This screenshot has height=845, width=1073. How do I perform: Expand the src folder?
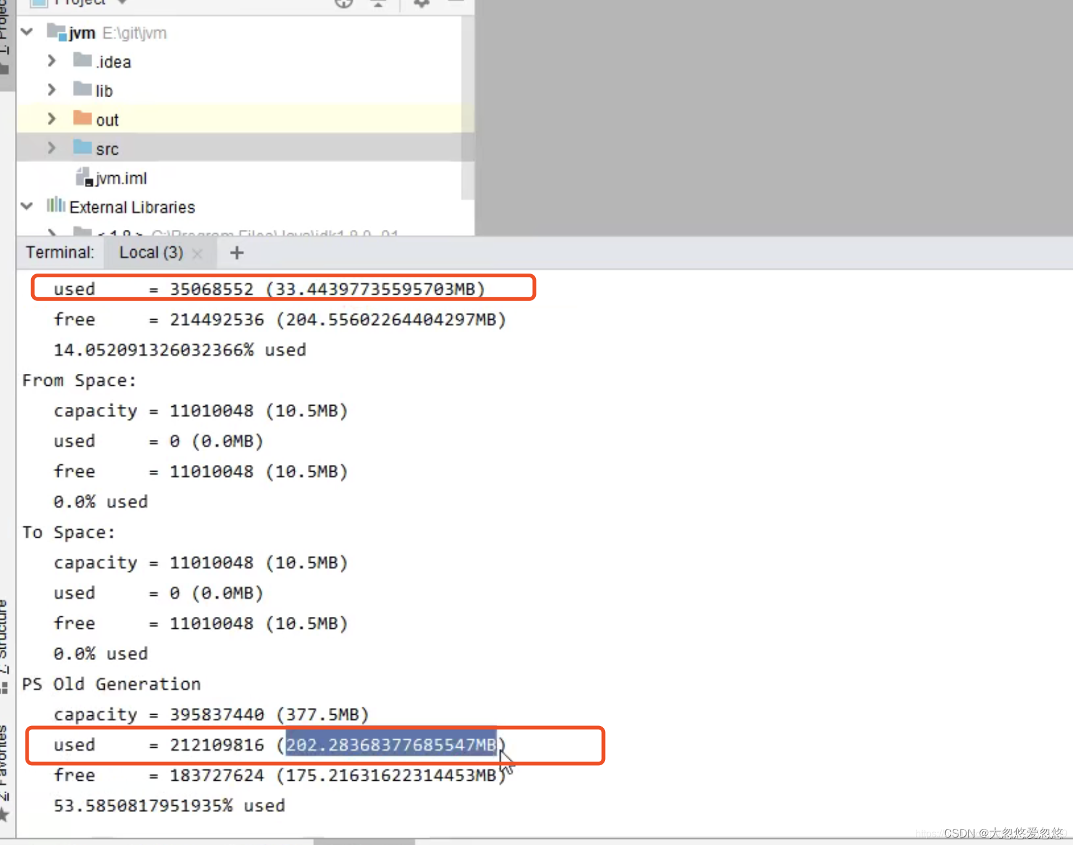pos(52,148)
